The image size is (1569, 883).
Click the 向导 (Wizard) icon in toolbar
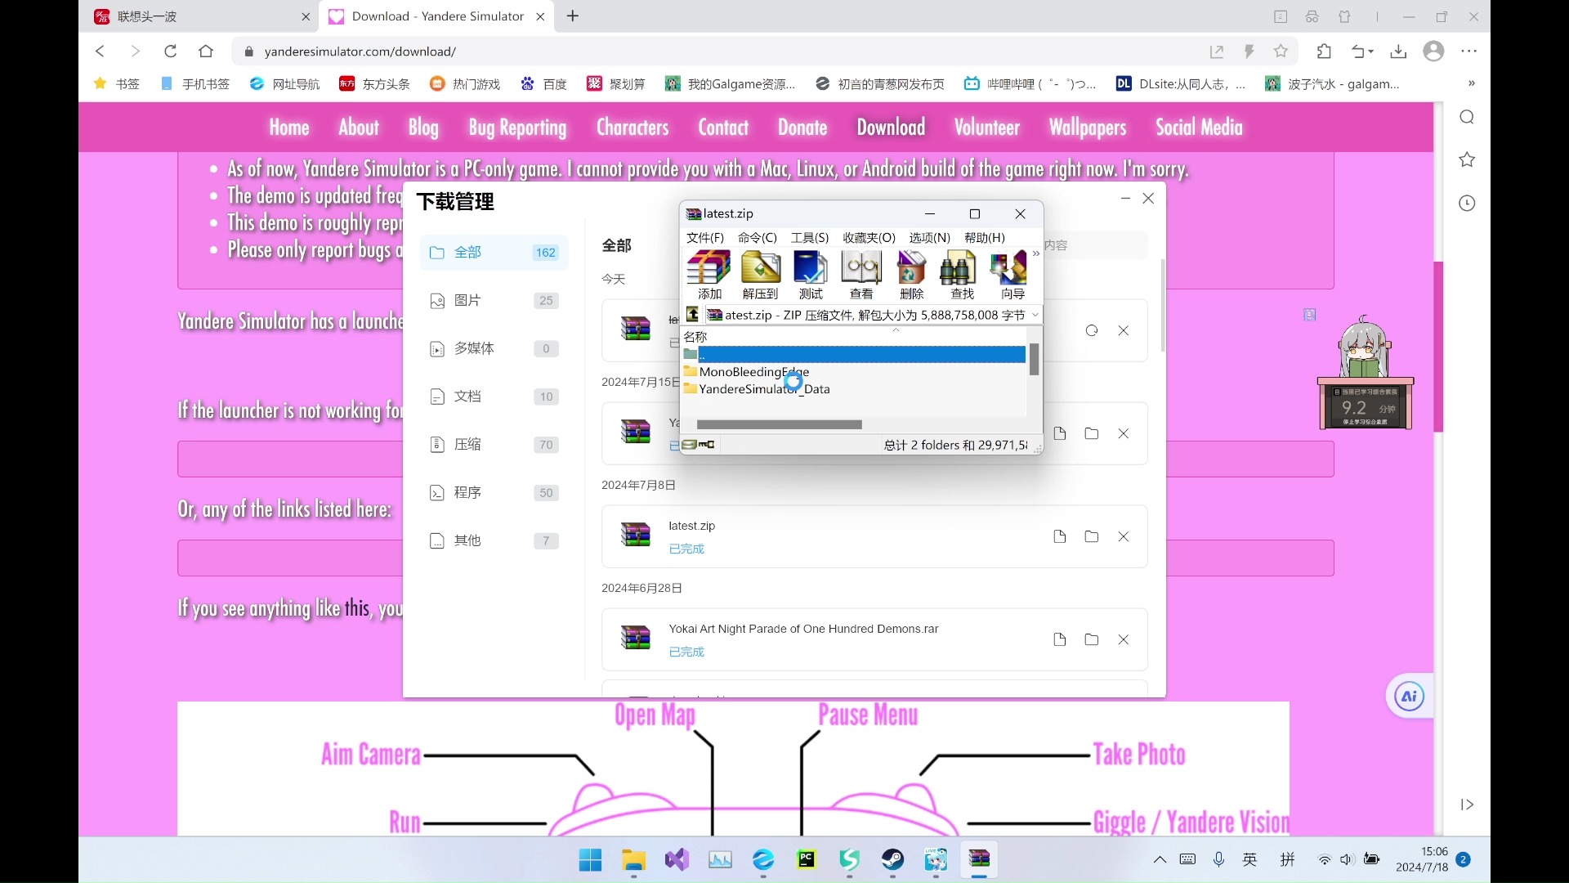pyautogui.click(x=1014, y=275)
